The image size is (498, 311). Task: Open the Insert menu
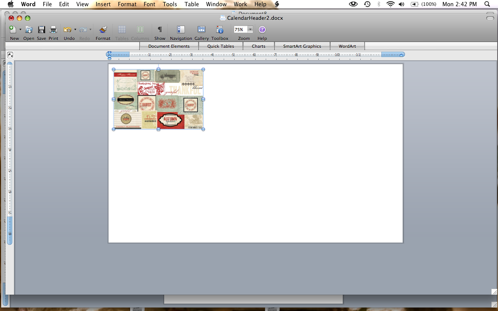103,4
